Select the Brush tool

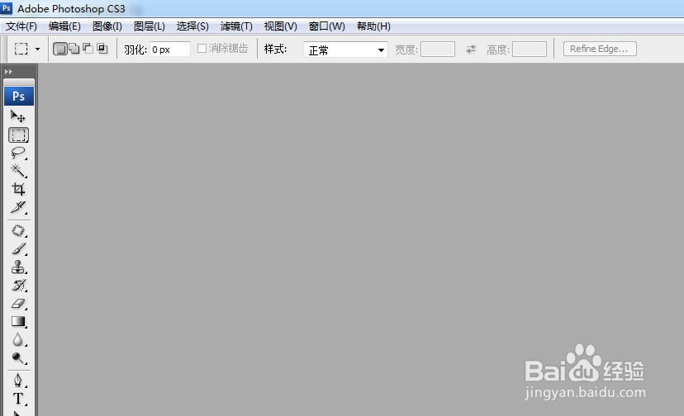18,249
